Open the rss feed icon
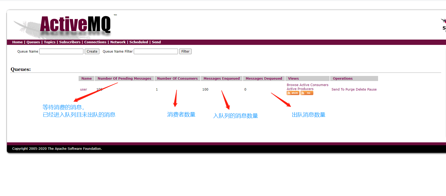This screenshot has height=196, width=446. 307,93
